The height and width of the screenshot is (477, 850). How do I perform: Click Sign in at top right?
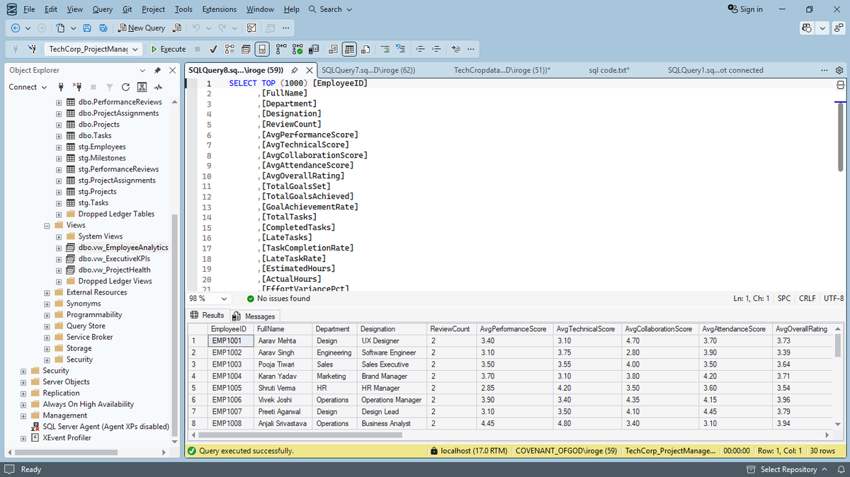click(746, 9)
